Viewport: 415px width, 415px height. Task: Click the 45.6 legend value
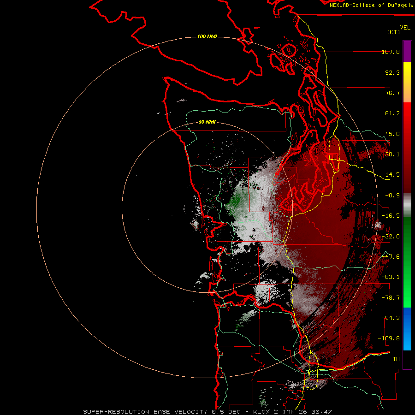point(392,134)
